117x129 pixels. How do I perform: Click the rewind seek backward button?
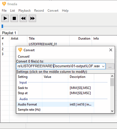(23, 18)
